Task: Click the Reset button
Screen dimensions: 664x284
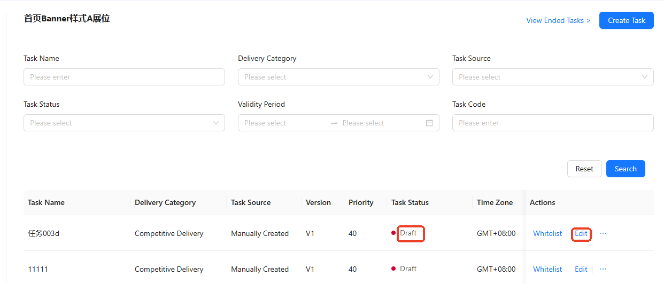Action: point(584,169)
